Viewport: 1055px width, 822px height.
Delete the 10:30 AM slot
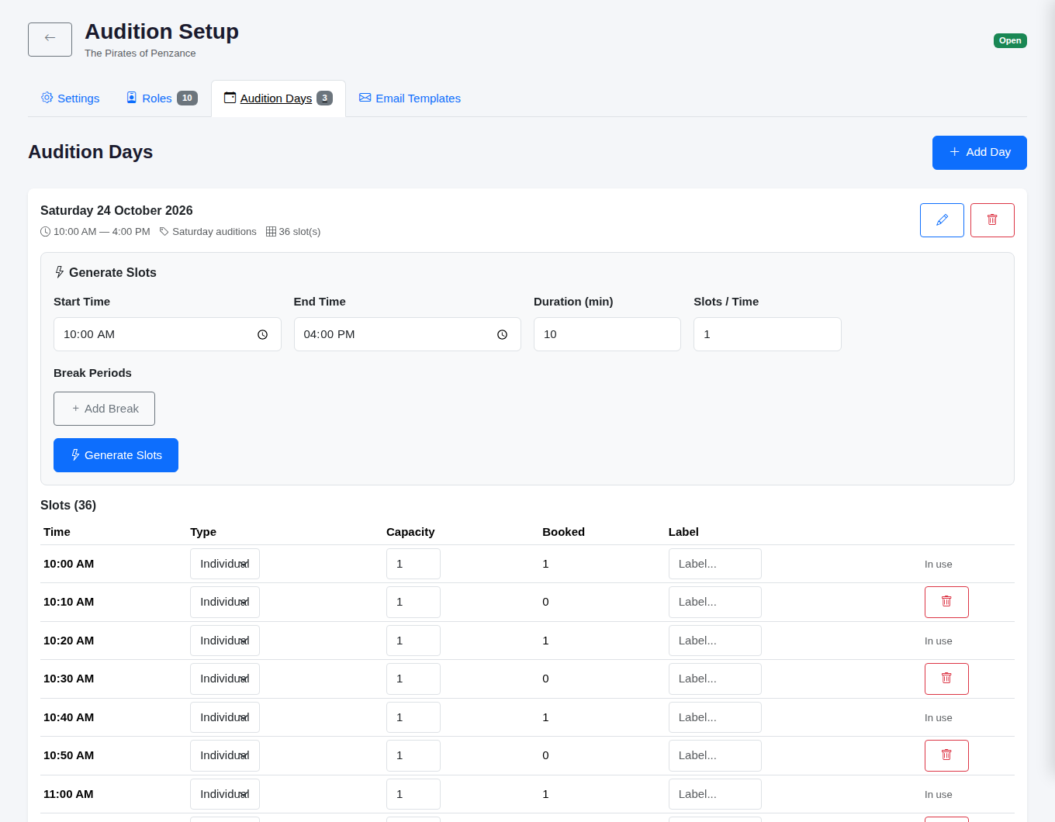click(946, 679)
